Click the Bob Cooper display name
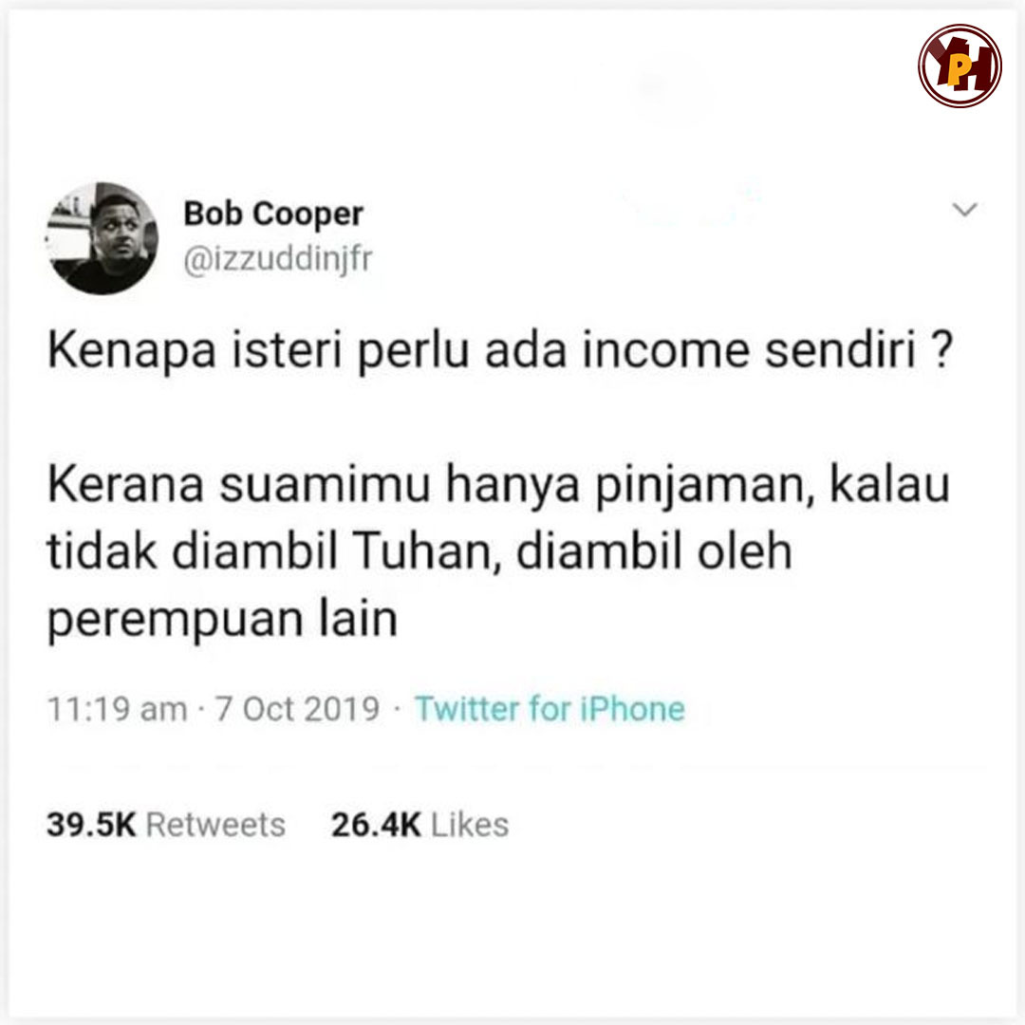The image size is (1025, 1025). pyautogui.click(x=272, y=214)
